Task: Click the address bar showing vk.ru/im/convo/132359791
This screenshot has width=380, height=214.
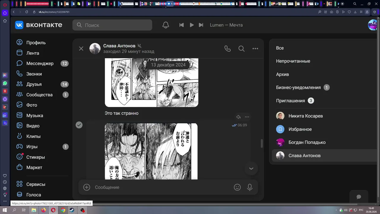Action: point(54,12)
